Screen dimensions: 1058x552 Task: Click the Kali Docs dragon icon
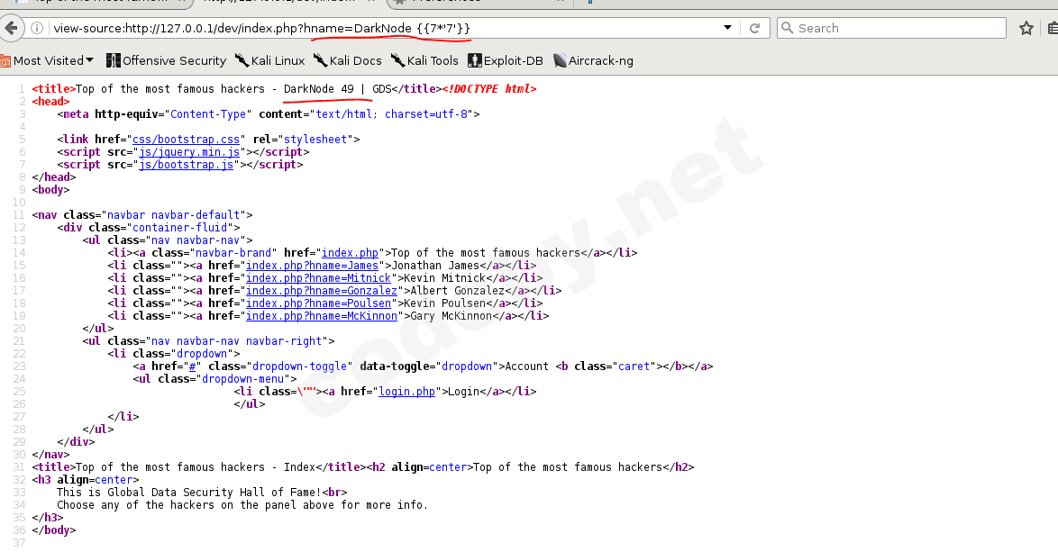[x=320, y=60]
